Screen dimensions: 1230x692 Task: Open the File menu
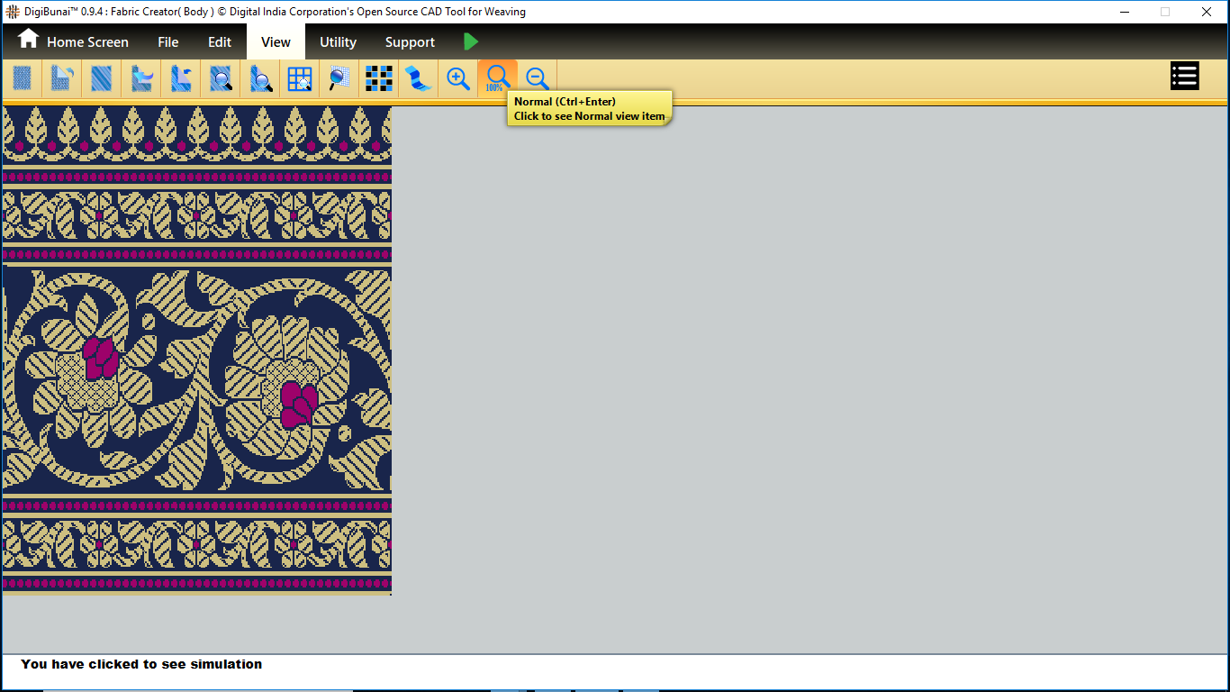coord(168,42)
